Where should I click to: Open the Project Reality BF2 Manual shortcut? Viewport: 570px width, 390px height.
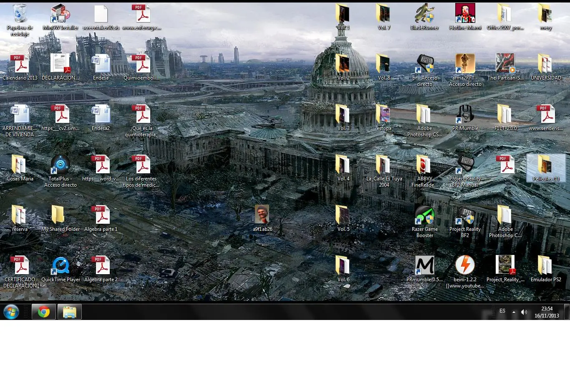point(465,171)
